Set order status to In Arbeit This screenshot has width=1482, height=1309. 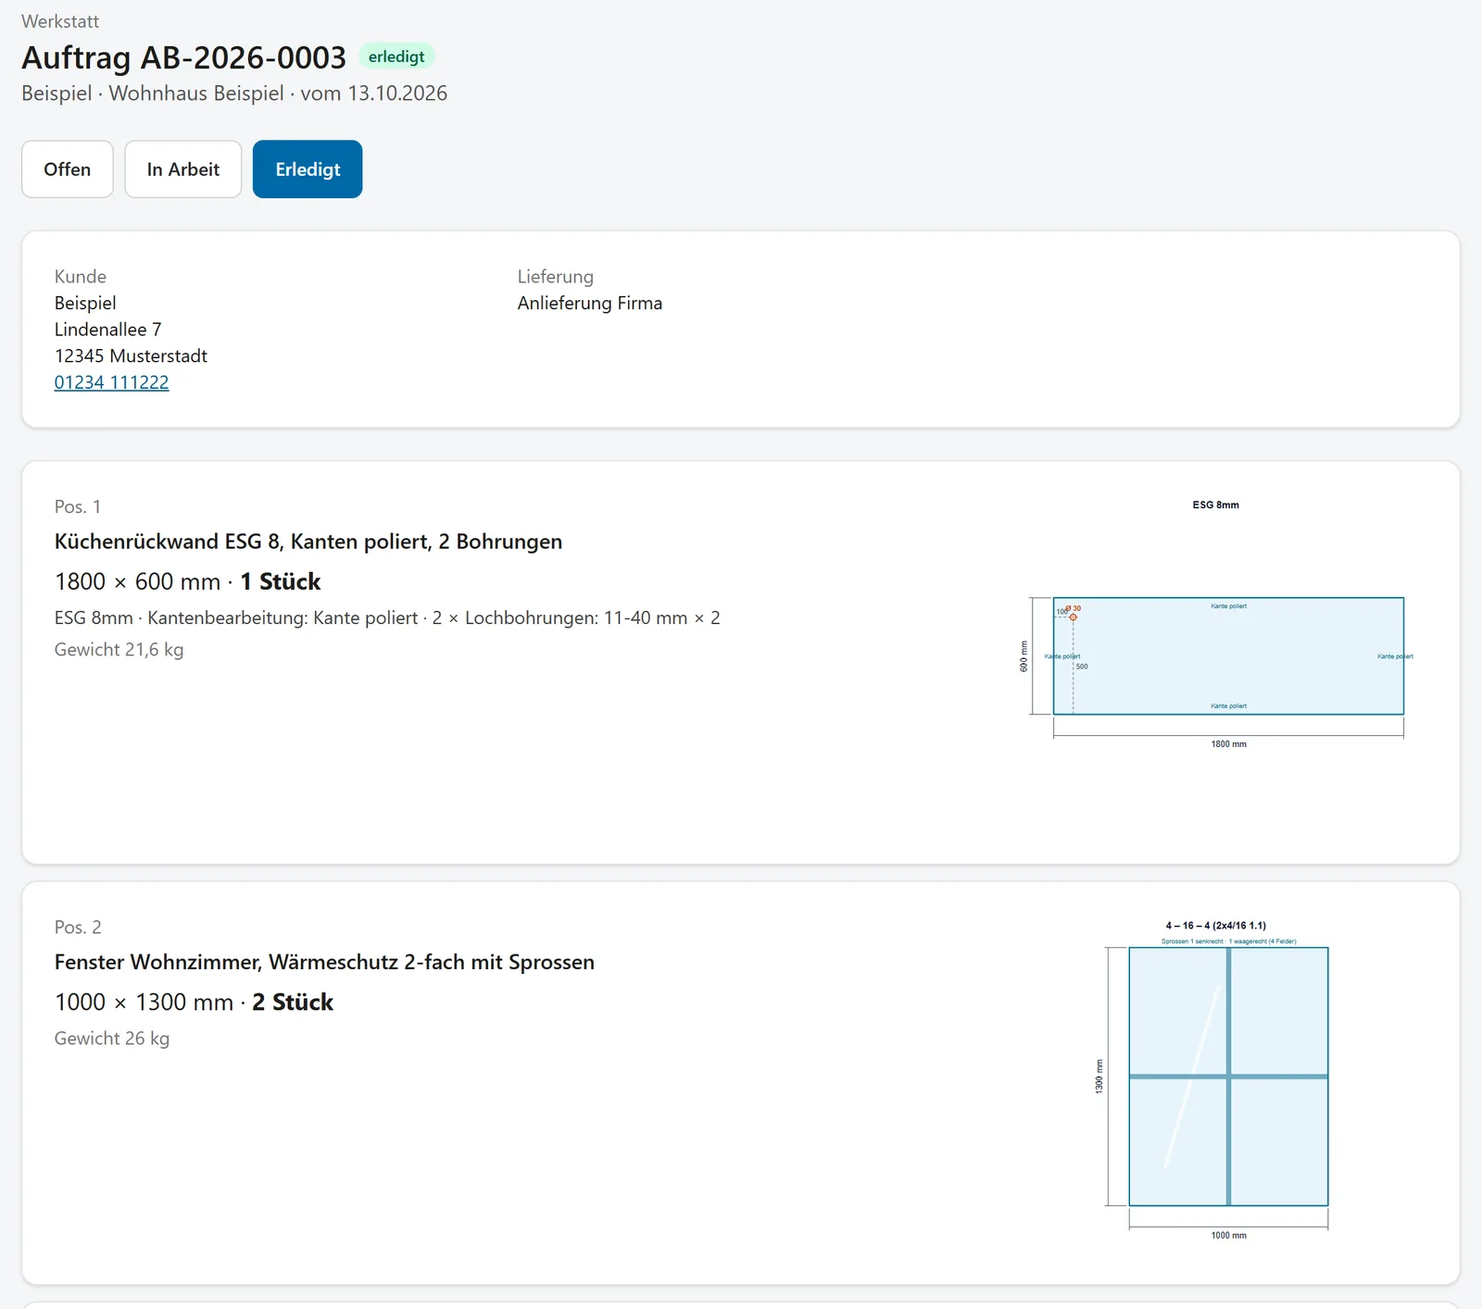click(x=183, y=169)
